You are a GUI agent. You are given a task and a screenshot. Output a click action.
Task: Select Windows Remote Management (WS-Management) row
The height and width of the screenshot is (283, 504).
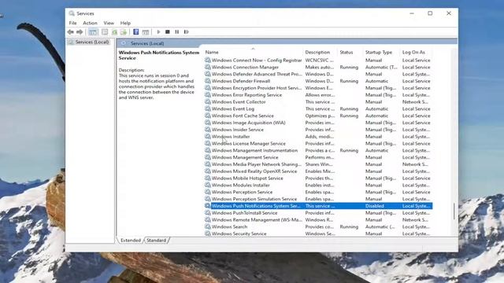click(x=318, y=220)
